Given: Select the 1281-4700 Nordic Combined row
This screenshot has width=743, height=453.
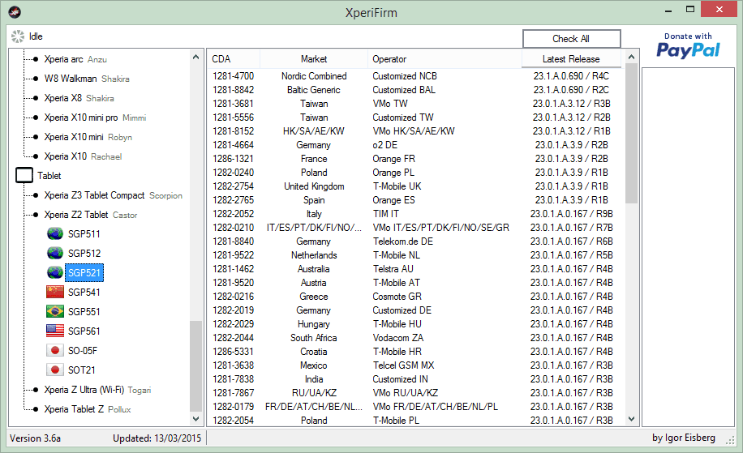Looking at the screenshot, I should 415,75.
